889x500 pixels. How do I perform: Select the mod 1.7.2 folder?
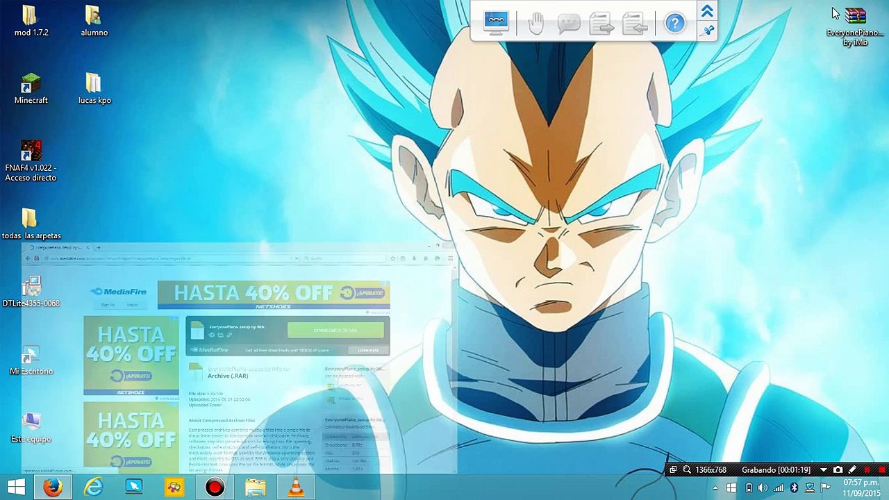31,21
